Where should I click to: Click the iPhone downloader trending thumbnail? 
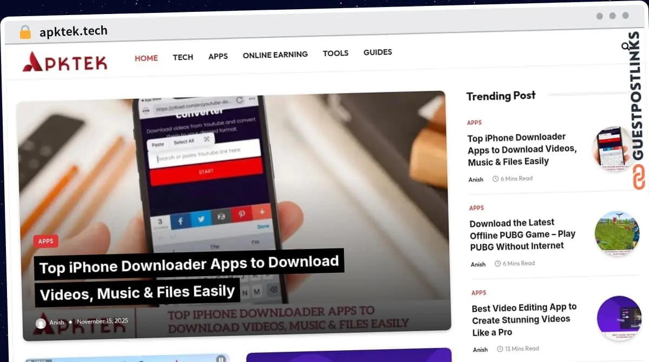[614, 149]
